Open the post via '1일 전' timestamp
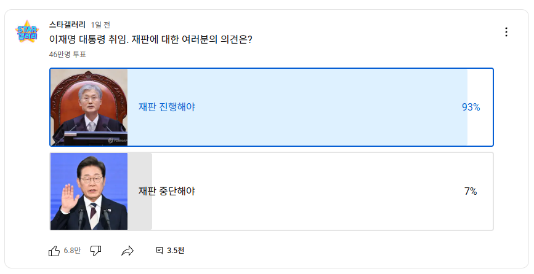534x274 pixels. pyautogui.click(x=100, y=25)
